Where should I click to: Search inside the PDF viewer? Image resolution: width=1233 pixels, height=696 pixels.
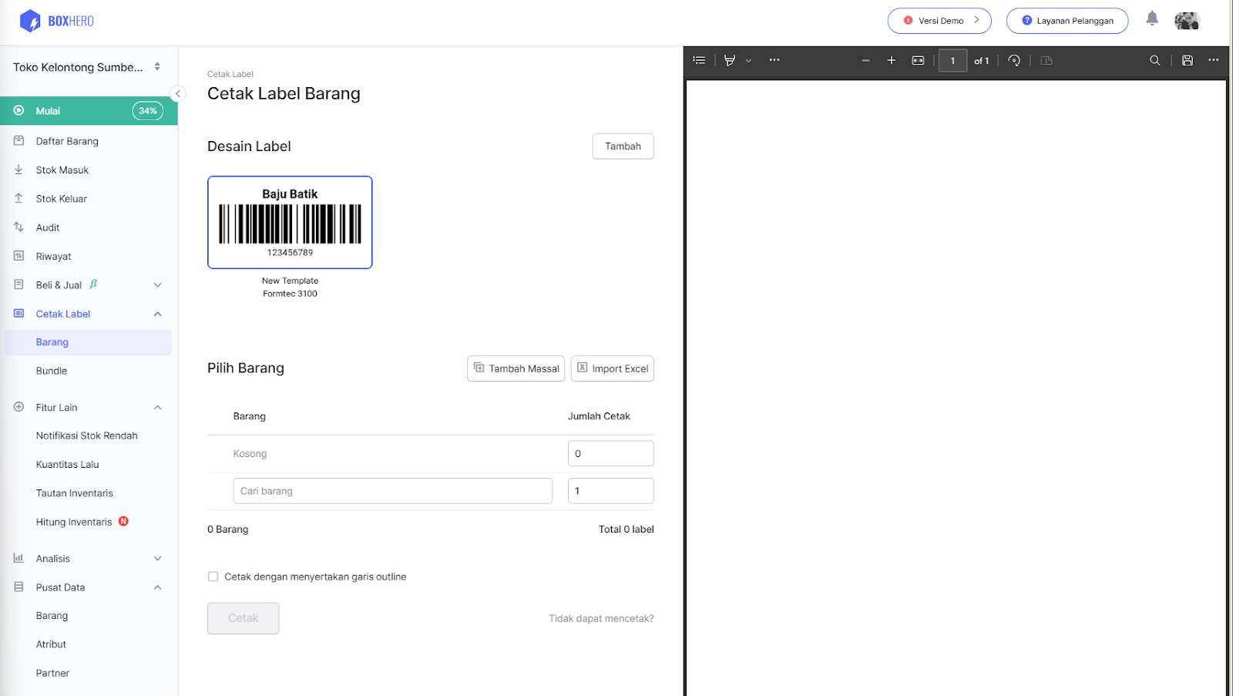1154,60
